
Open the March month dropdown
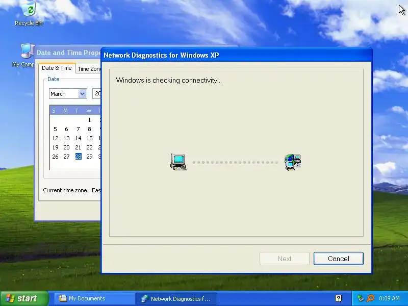pyautogui.click(x=68, y=94)
